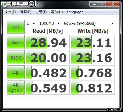Run the 4K QD32 benchmark test
Viewport: 123px width, 112px height.
[x=16, y=87]
